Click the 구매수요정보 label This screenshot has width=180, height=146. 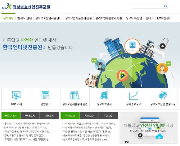click(134, 104)
